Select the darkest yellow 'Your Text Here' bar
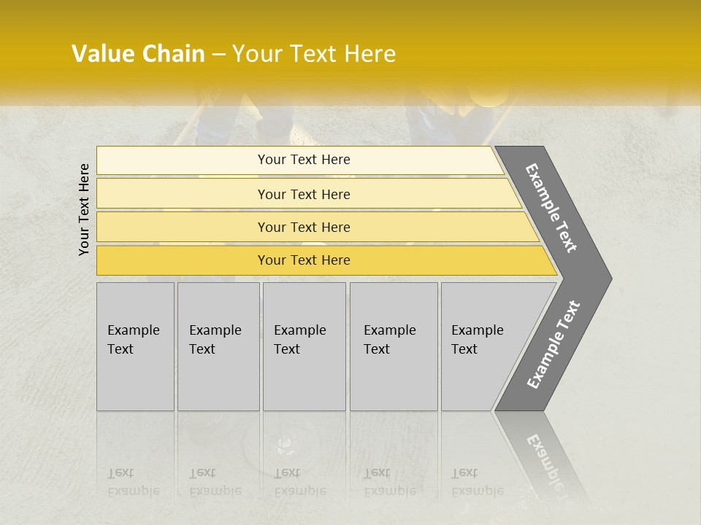 pos(303,260)
